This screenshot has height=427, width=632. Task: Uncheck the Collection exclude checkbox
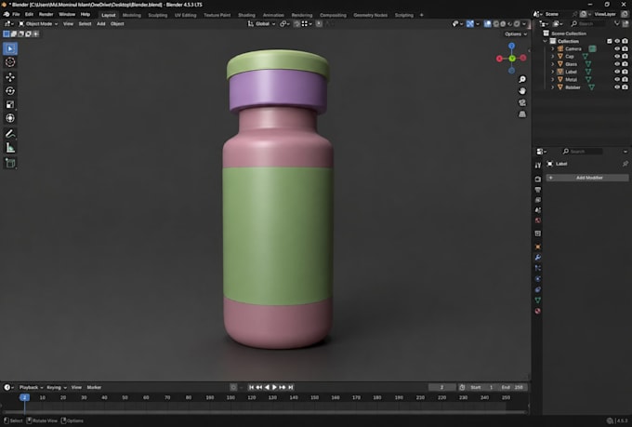(609, 41)
